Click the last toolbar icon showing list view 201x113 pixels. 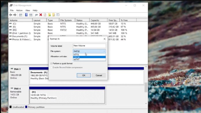click(58, 15)
